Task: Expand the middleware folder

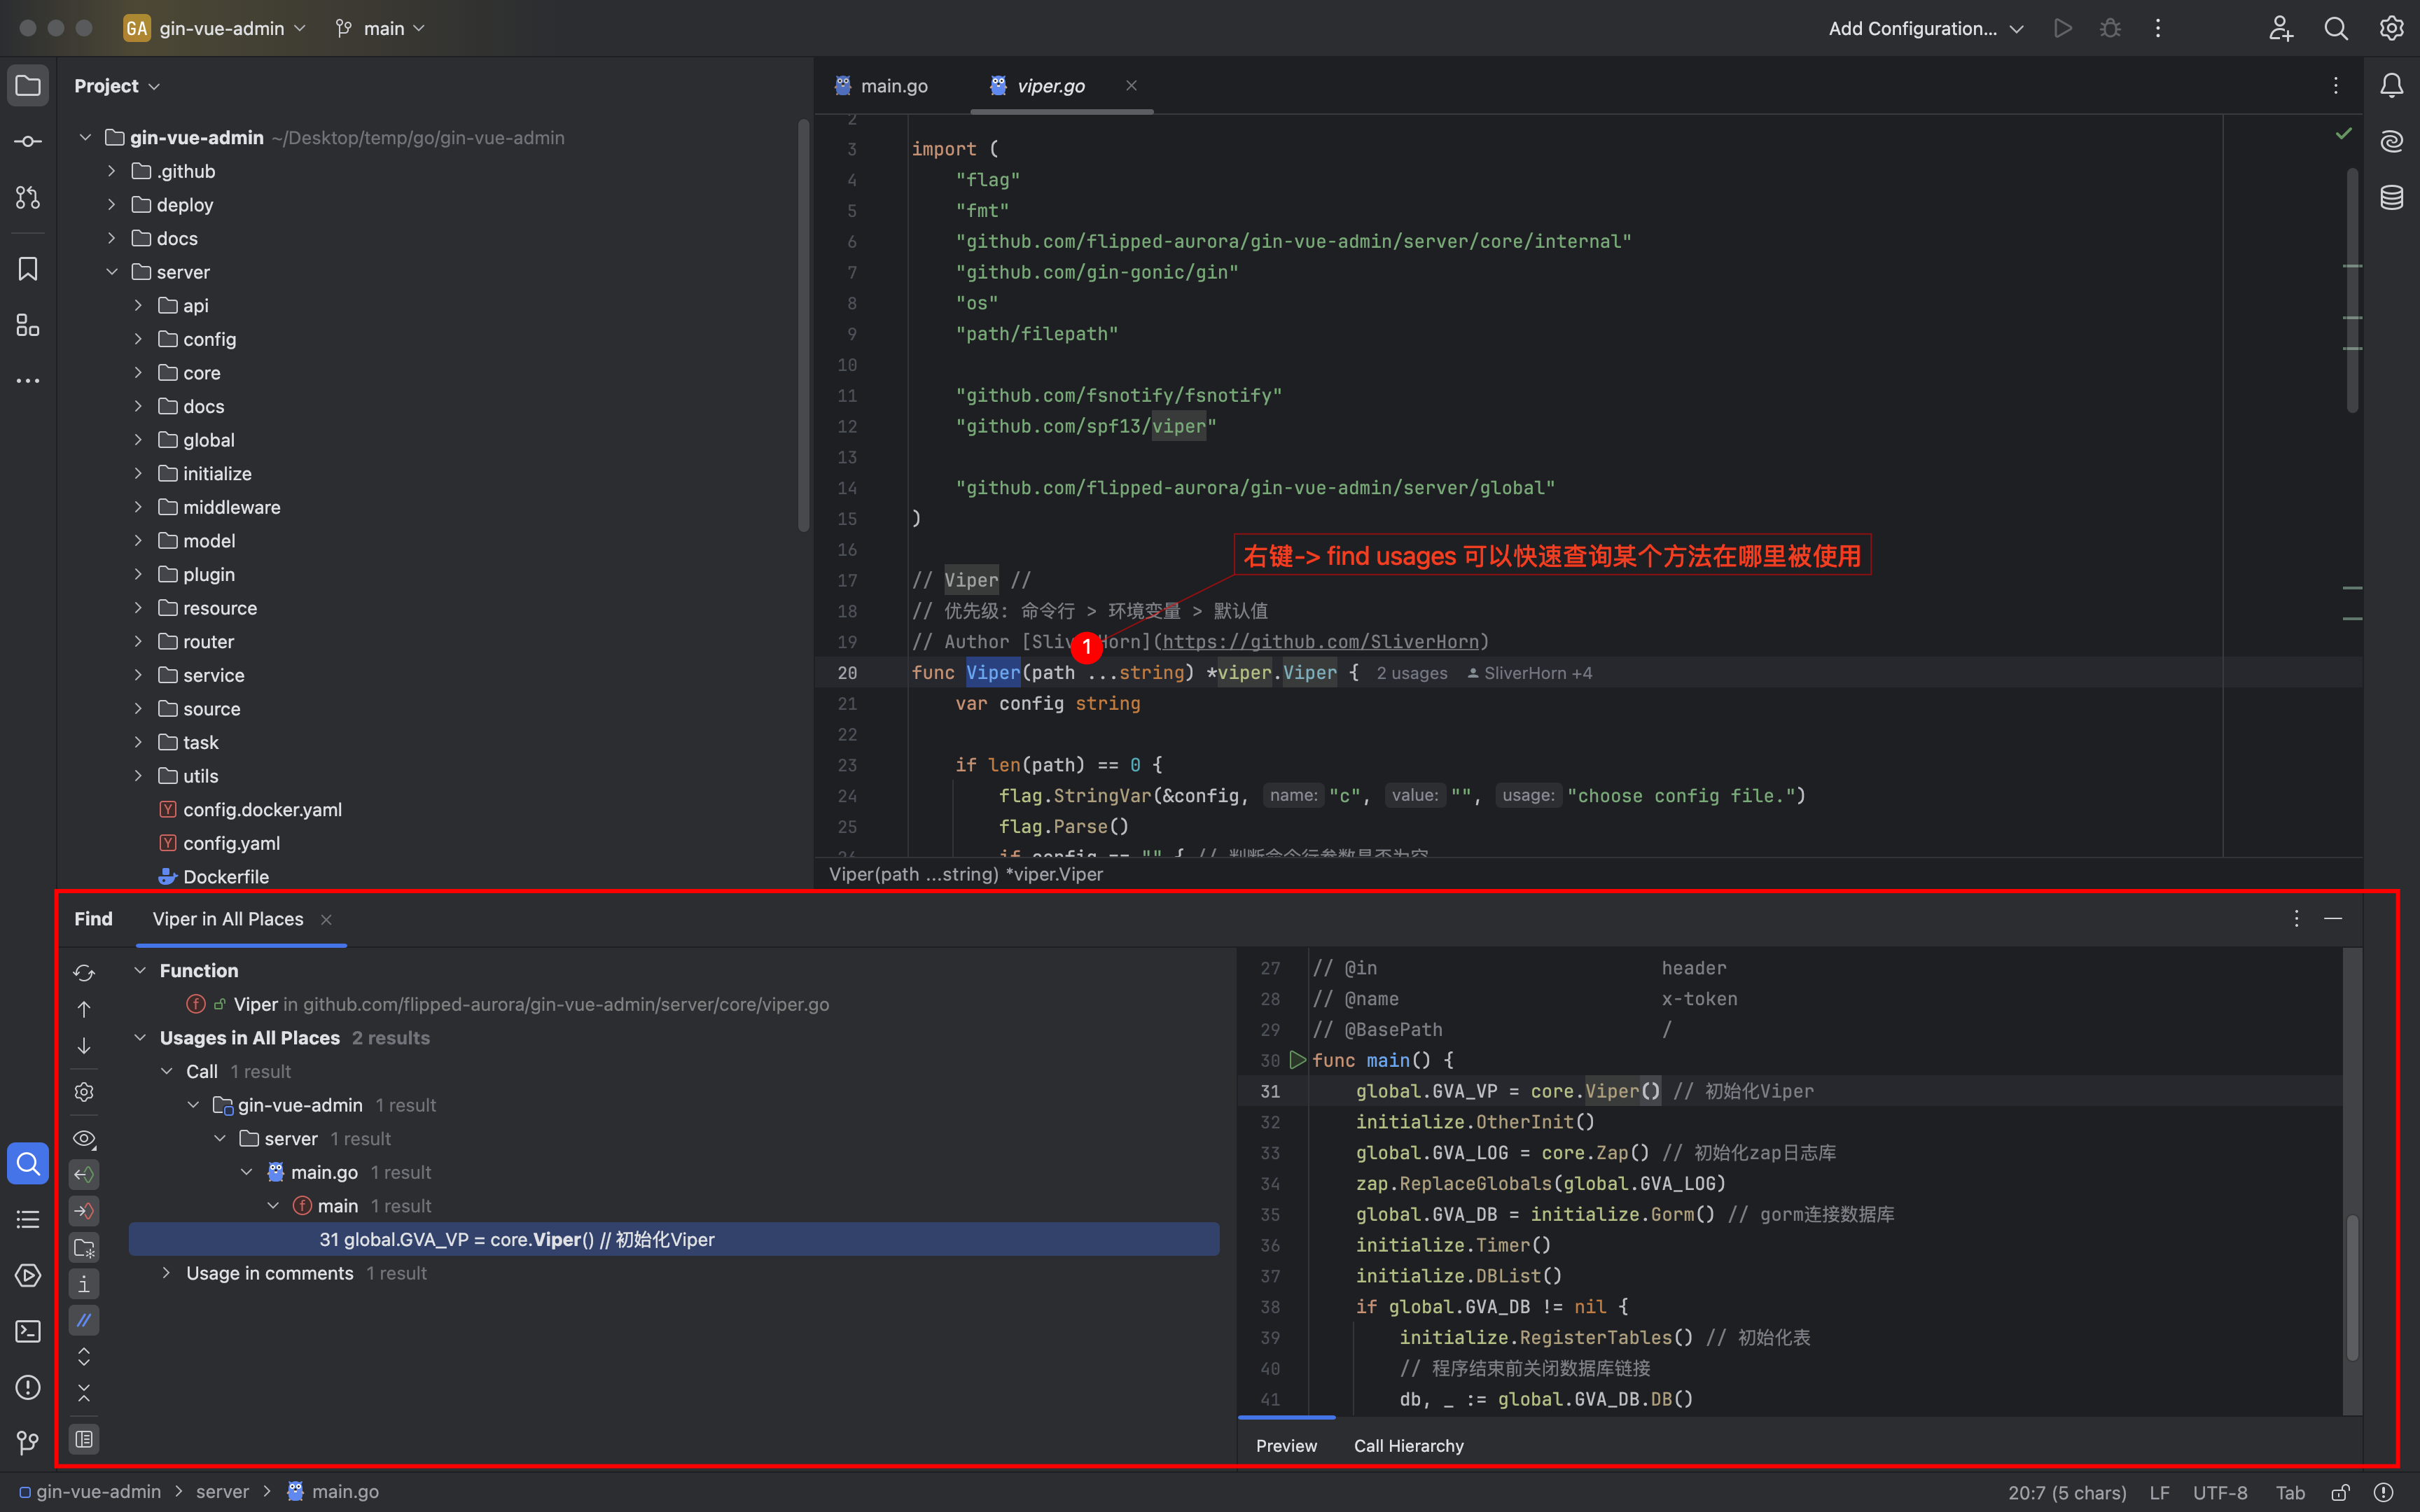Action: (x=139, y=507)
